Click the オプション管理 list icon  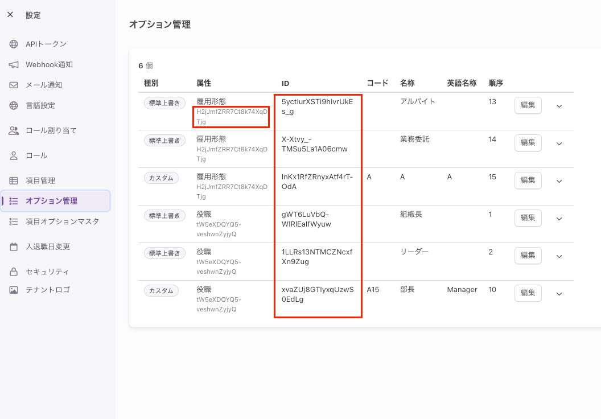[14, 201]
